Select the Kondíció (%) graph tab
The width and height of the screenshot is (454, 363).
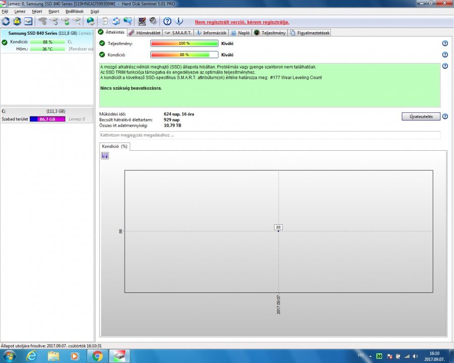(x=115, y=147)
